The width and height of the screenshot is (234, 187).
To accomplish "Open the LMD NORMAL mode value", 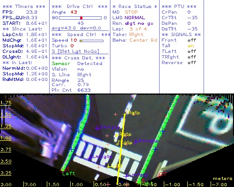I will coord(135,18).
